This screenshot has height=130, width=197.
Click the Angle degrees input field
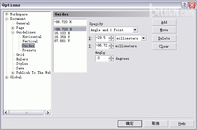[102, 58]
